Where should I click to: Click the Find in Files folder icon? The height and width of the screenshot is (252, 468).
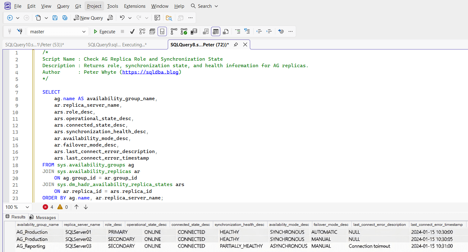[169, 18]
